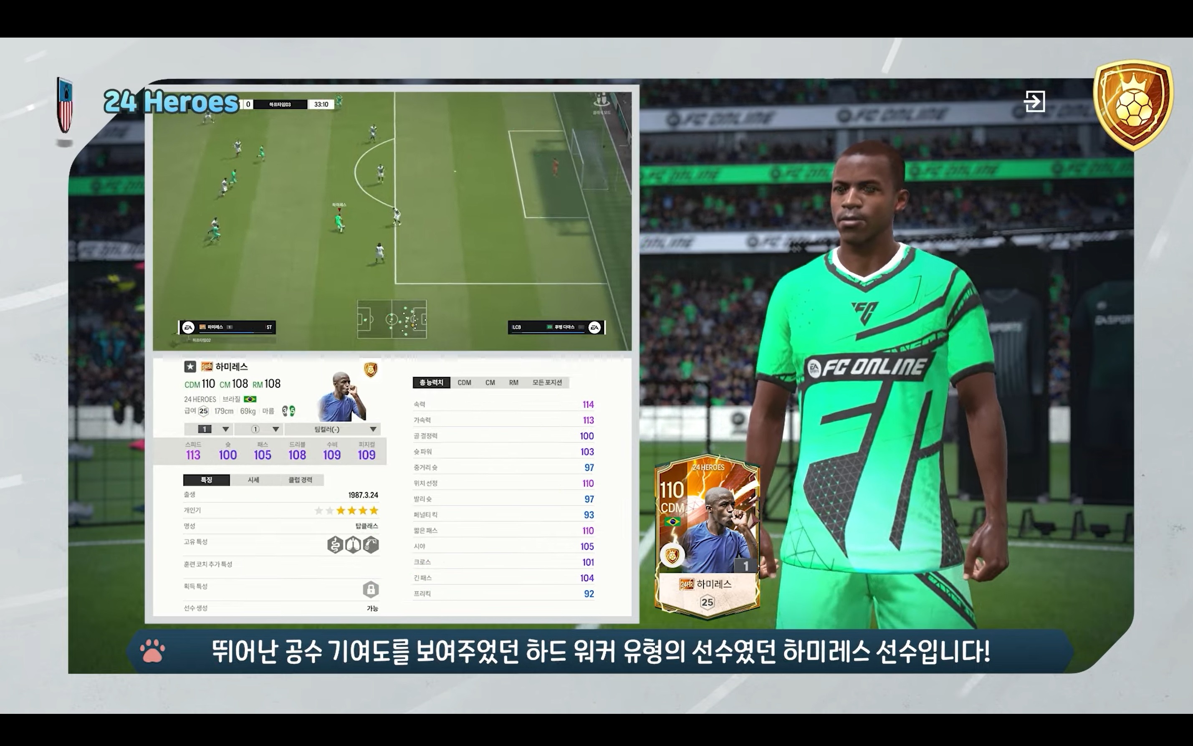Click the 1 level badge on player card
The height and width of the screenshot is (746, 1193).
746,566
